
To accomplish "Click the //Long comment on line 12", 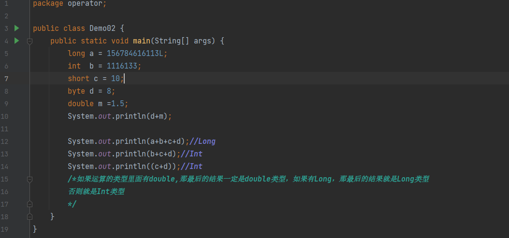I will 202,141.
